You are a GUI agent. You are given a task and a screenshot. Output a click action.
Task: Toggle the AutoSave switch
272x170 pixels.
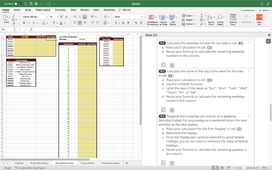18,4
